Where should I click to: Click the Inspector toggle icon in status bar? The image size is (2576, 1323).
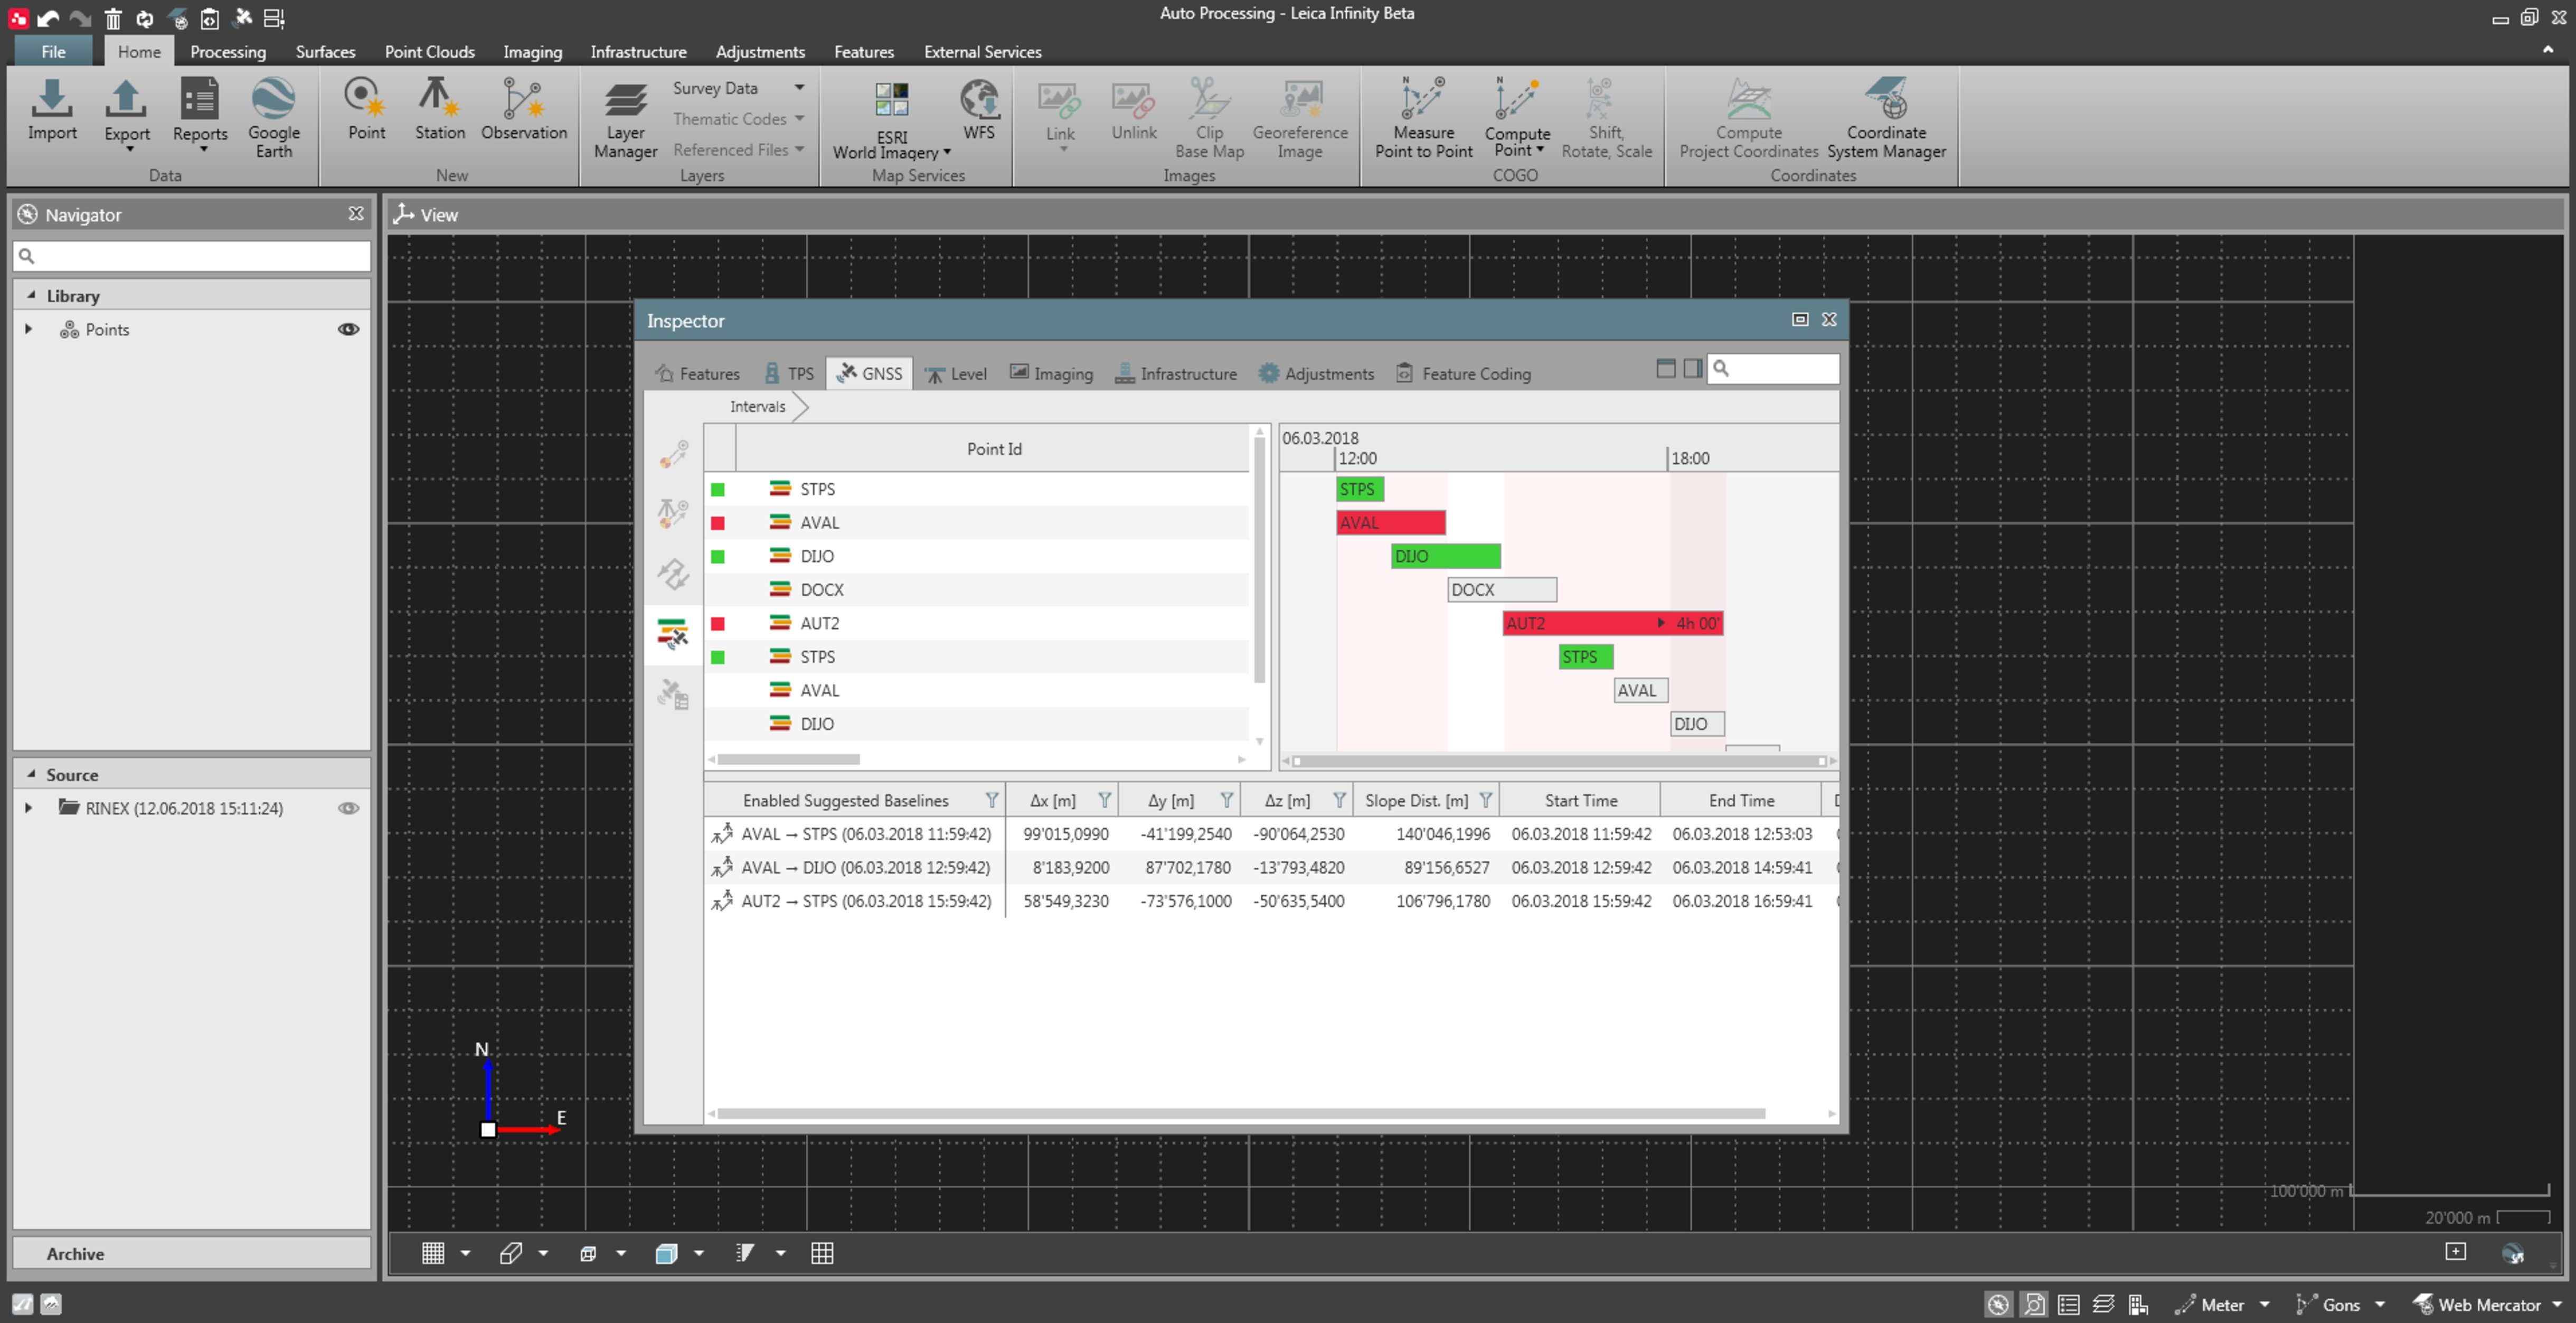(x=2034, y=1304)
